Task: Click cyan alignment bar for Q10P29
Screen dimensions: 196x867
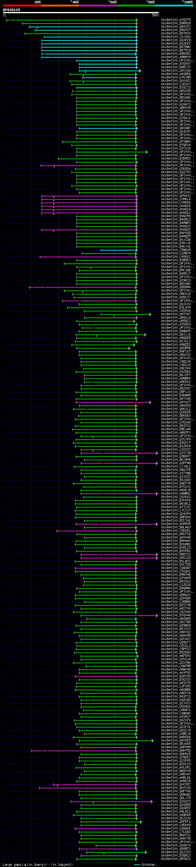Action: (89, 40)
